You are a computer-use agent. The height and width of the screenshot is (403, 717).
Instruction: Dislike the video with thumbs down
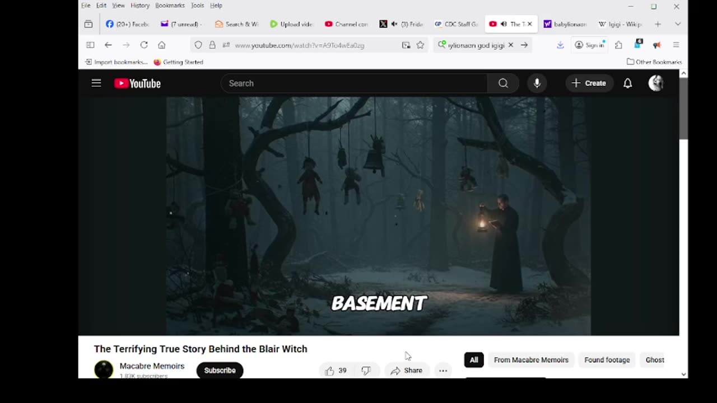366,371
